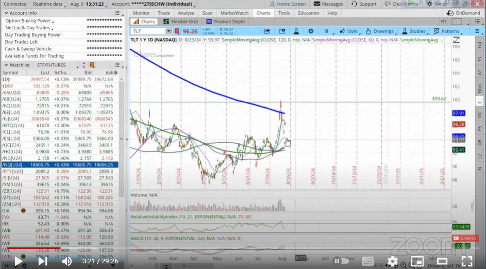Mute the video with the speaker icon

click(66, 261)
